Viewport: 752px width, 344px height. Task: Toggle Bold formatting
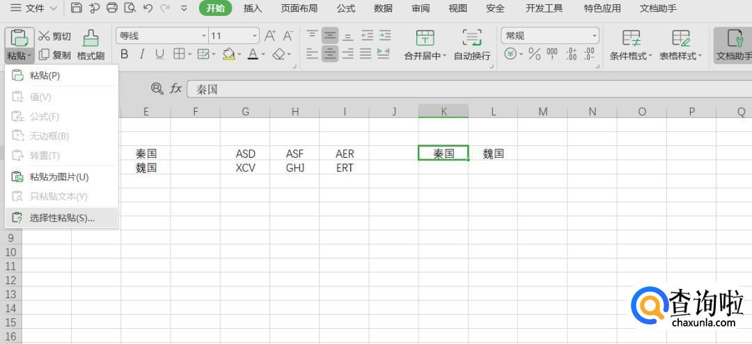point(124,54)
